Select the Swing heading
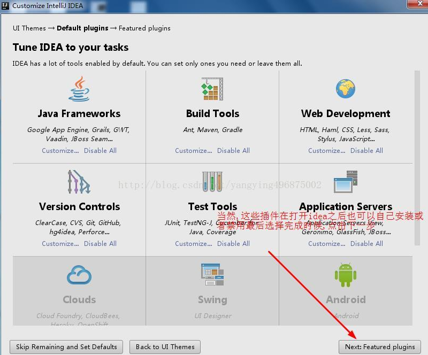This screenshot has width=428, height=355. click(212, 300)
